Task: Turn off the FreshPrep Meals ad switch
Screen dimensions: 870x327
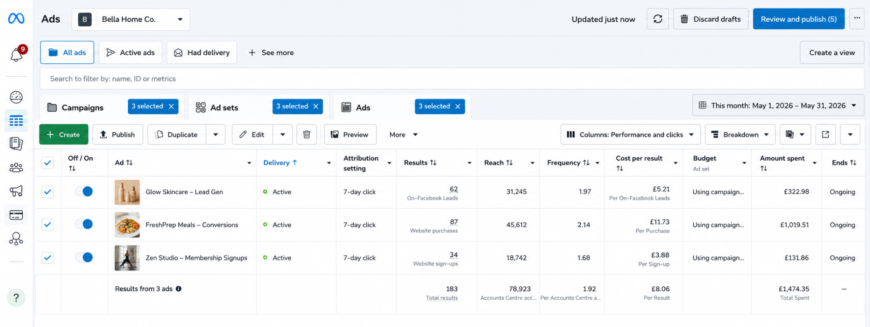Action: pos(84,224)
